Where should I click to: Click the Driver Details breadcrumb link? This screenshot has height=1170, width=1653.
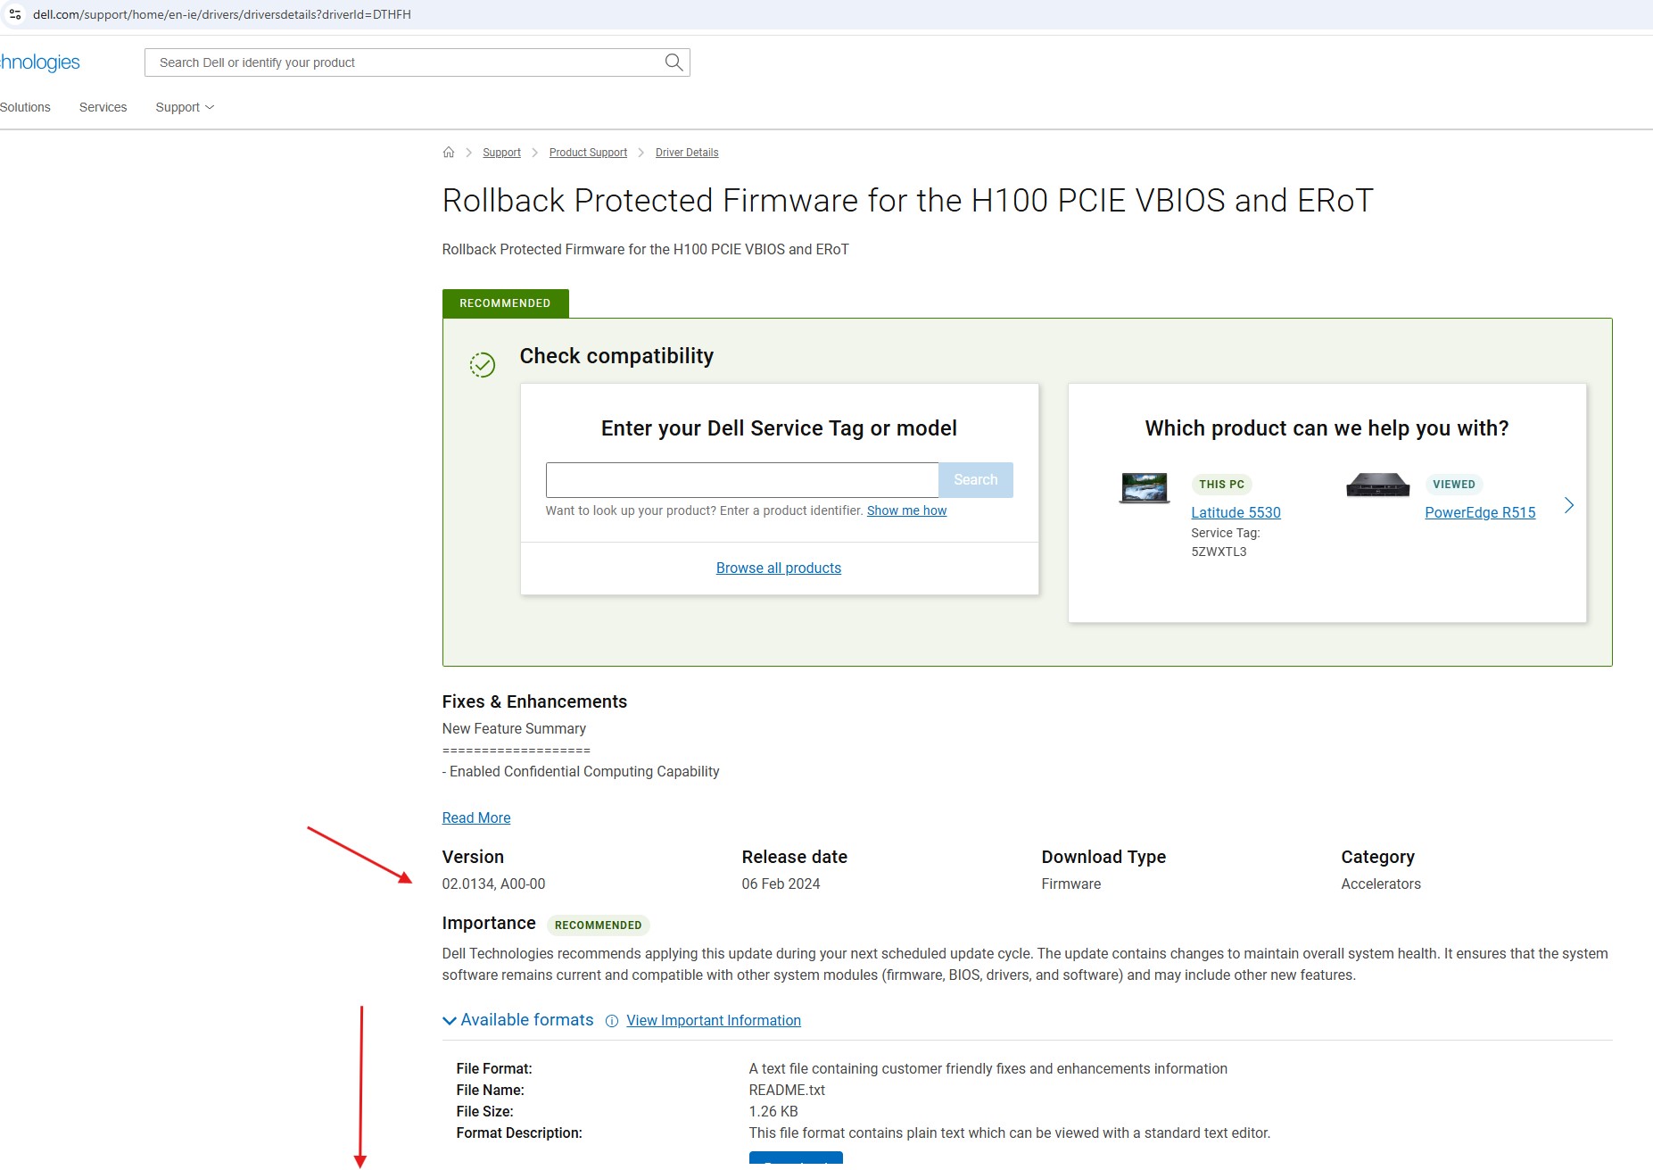pyautogui.click(x=686, y=152)
